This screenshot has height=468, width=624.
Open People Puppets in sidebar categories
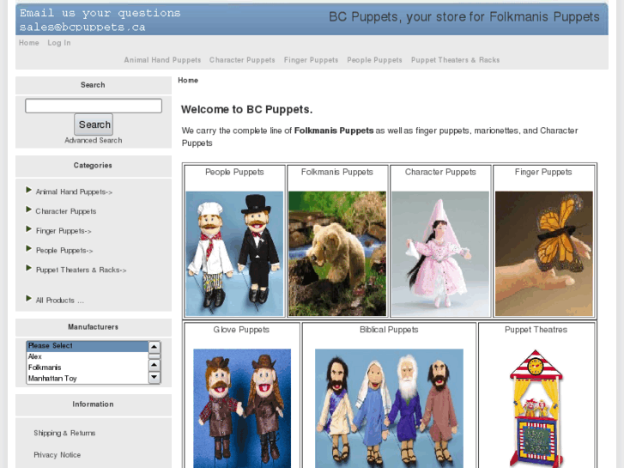[64, 251]
